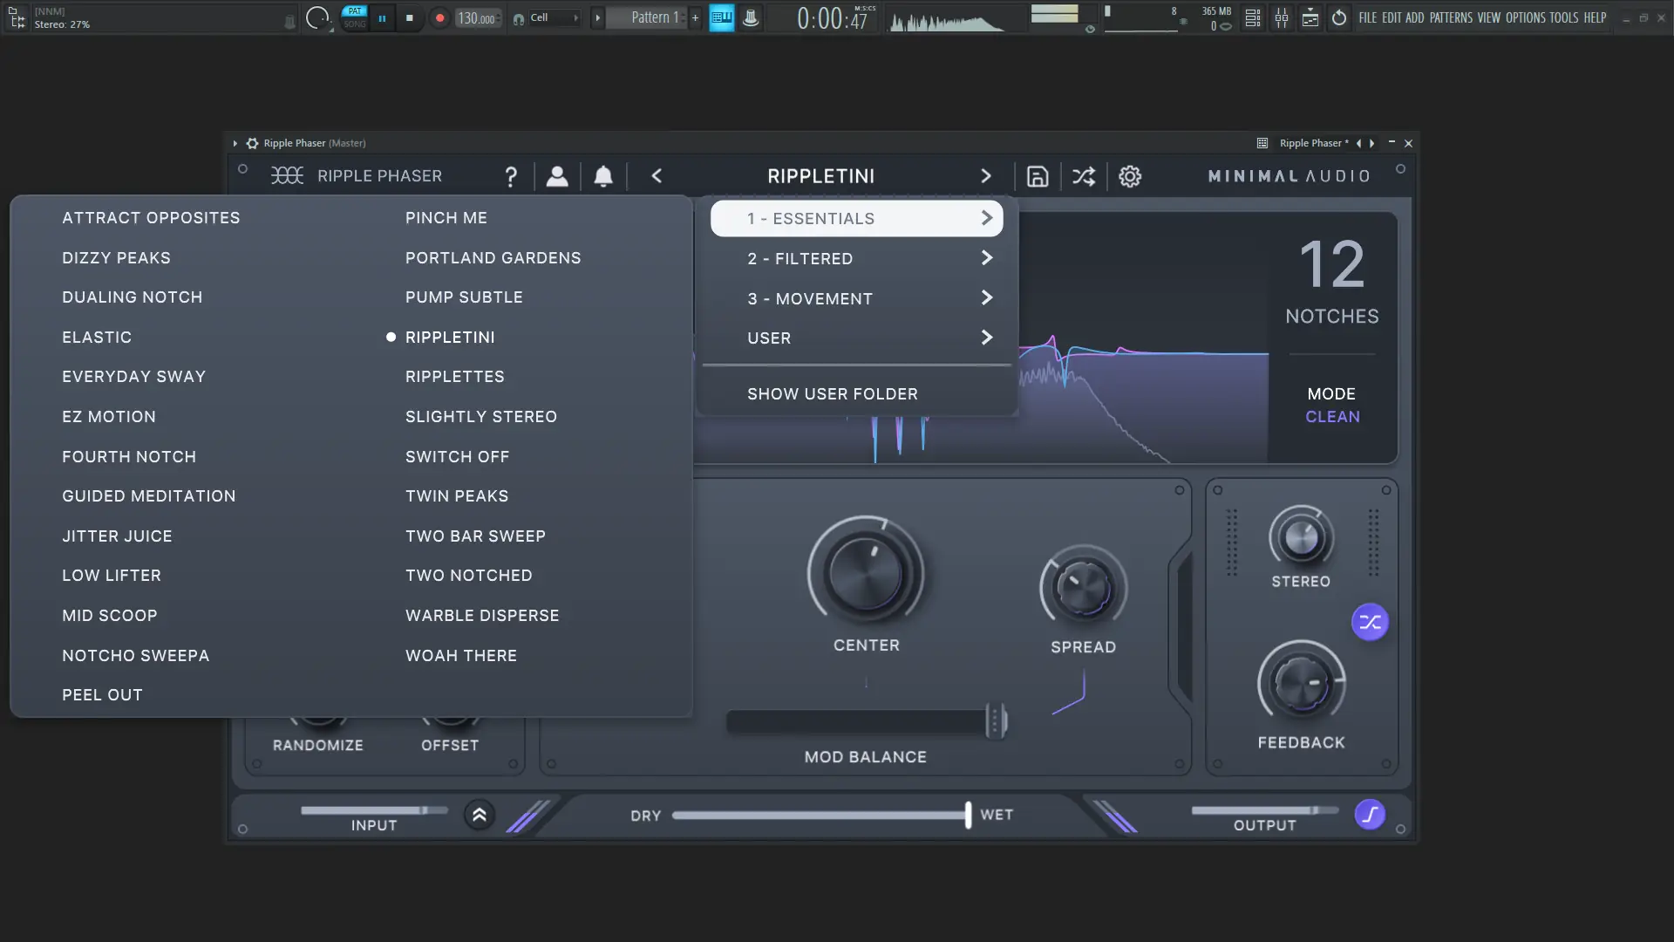Image resolution: width=1674 pixels, height=942 pixels.
Task: Toggle the purple output limiter curve button
Action: click(x=1370, y=815)
